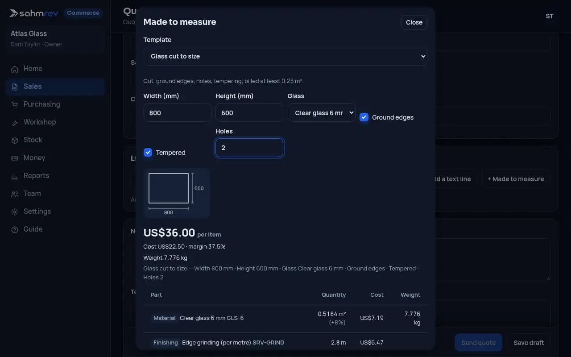Click the Finishing tag label

[166, 343]
